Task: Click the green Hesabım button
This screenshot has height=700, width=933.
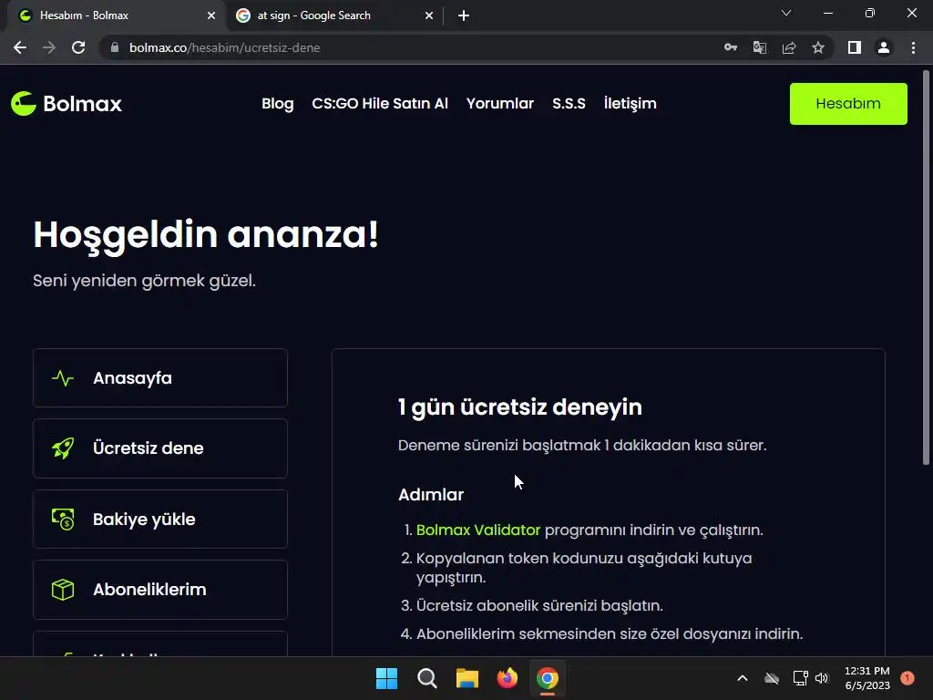Action: [848, 104]
